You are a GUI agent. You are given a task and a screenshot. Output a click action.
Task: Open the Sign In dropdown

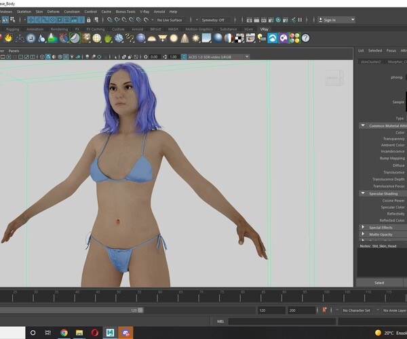click(x=336, y=20)
